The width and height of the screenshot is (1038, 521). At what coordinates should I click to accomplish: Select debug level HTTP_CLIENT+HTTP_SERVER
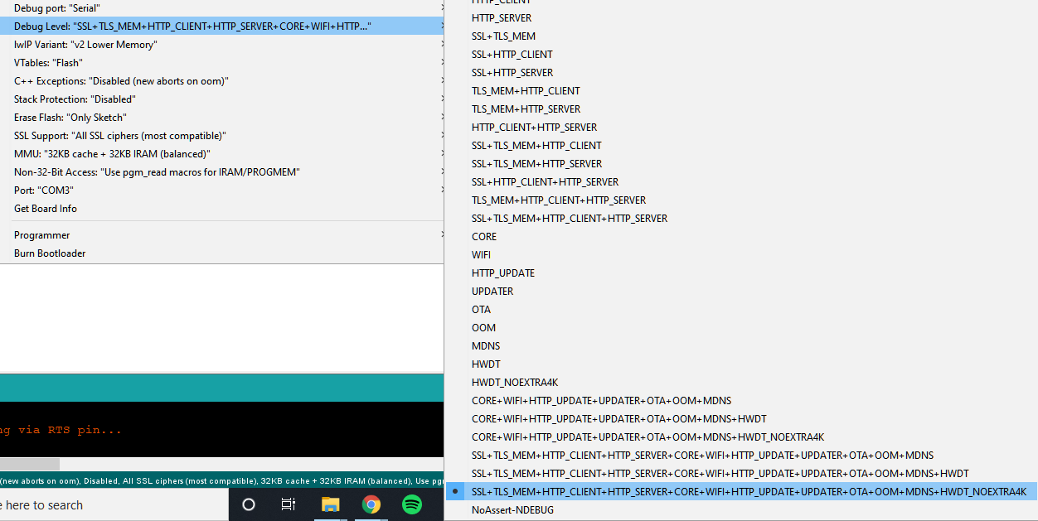point(741,128)
